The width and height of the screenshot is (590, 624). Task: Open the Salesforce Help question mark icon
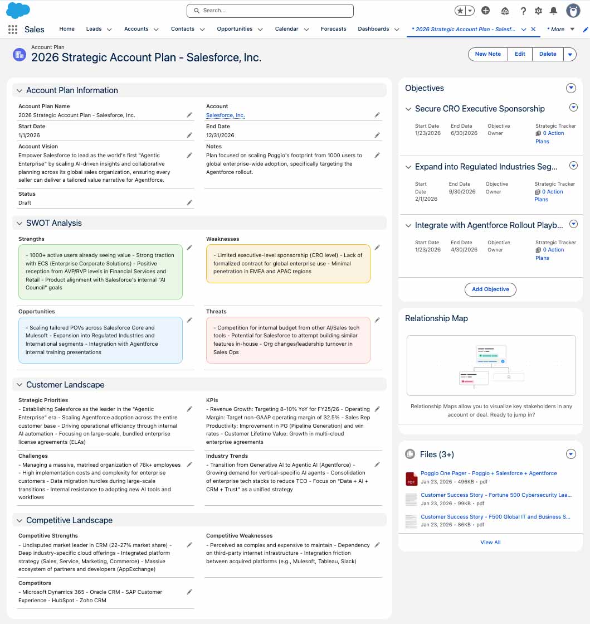click(523, 11)
